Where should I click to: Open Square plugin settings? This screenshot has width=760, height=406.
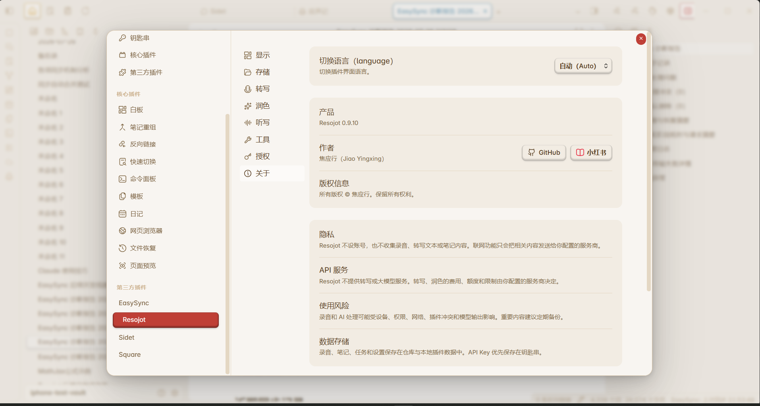166,354
